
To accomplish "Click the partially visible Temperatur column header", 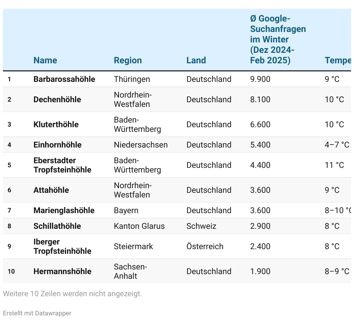I will click(x=337, y=60).
